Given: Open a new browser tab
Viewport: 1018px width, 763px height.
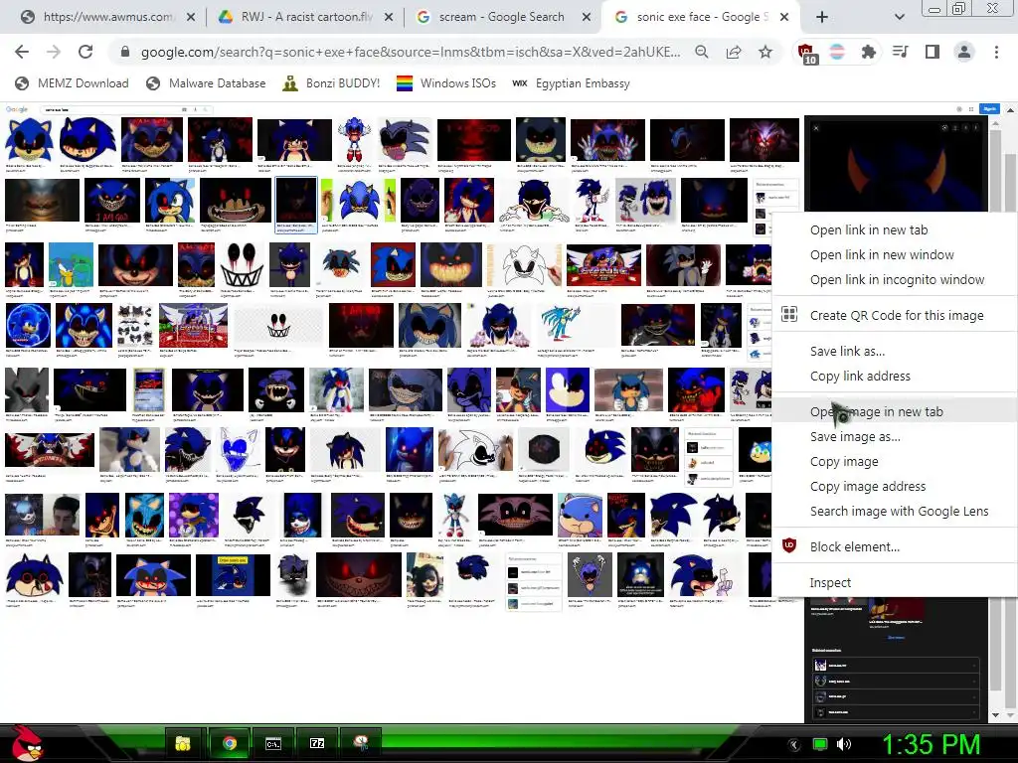Looking at the screenshot, I should (x=822, y=18).
